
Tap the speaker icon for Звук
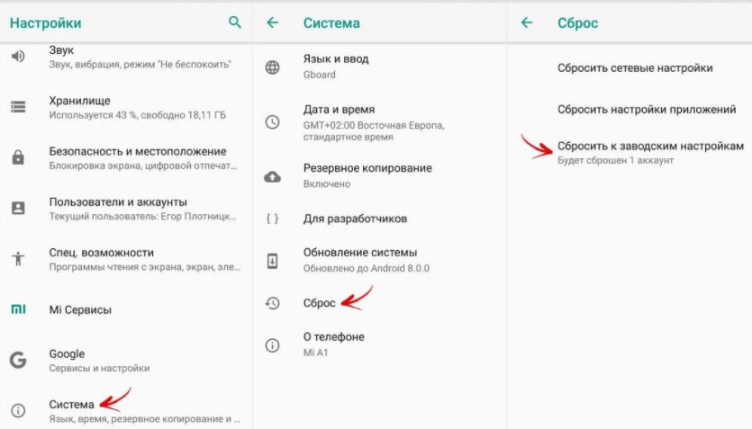tap(18, 57)
